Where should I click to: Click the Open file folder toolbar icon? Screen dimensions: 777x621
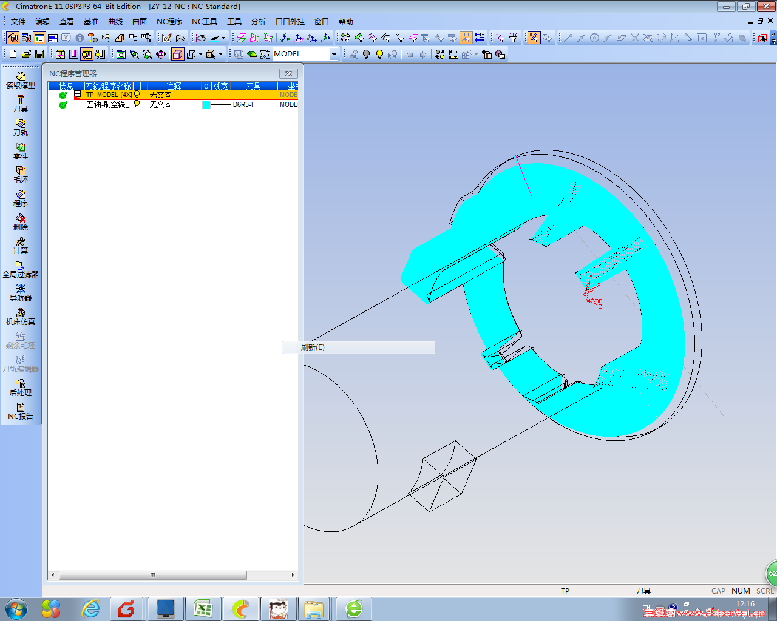(26, 54)
